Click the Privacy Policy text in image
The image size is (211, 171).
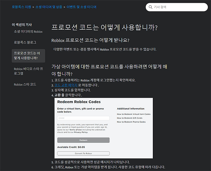click(x=81, y=132)
